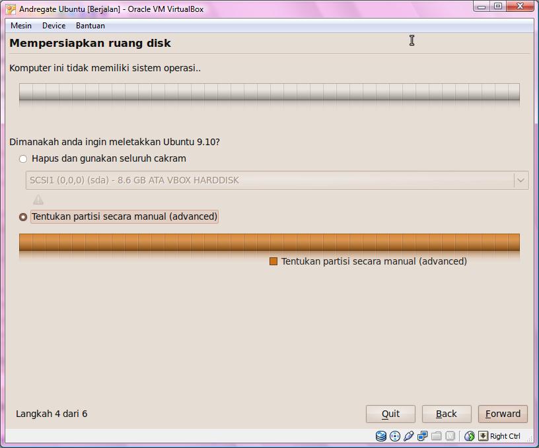This screenshot has width=539, height=448.
Task: Click the "Mempersiapkan ruang disk" heading
Action: click(90, 44)
